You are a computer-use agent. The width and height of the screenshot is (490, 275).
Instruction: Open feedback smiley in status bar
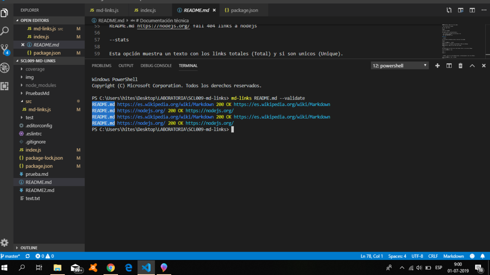click(x=472, y=256)
